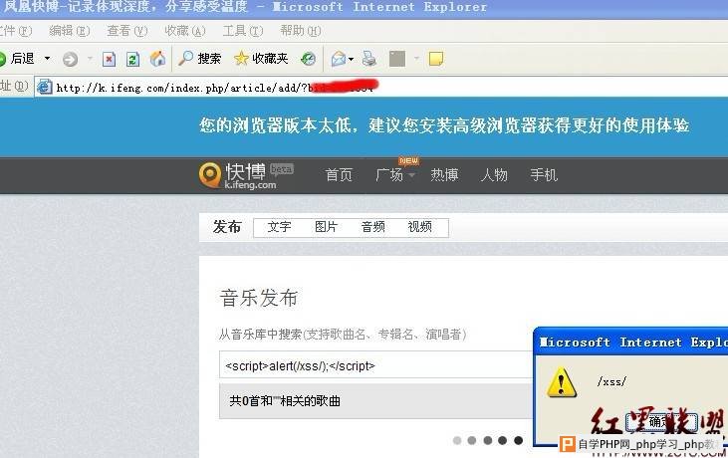Screen dimensions: 728x458
Task: Open the 收藏(A) menu
Action: [x=185, y=31]
